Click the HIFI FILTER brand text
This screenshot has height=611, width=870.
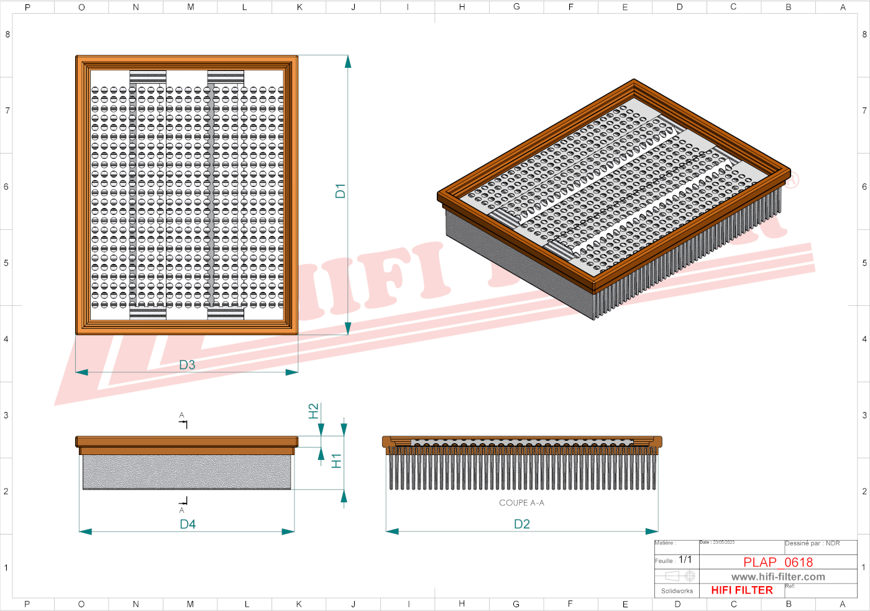click(742, 590)
